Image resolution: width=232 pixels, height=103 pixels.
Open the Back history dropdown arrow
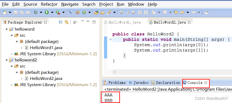click(188, 13)
